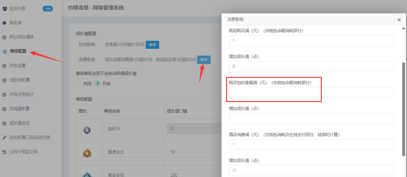Open 成长值变动 menu item
407x177 pixels.
pyautogui.click(x=20, y=123)
